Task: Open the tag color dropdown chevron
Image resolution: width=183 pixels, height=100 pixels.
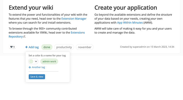Action: click(x=36, y=61)
